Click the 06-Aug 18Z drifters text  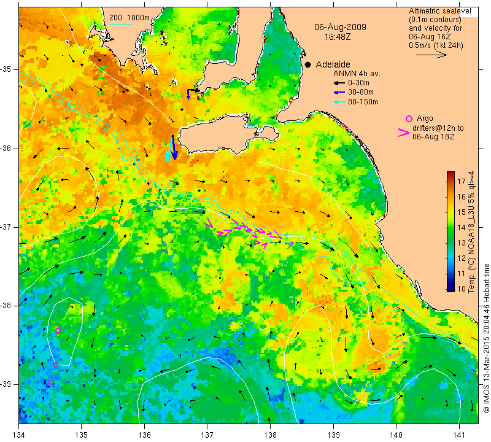click(433, 137)
